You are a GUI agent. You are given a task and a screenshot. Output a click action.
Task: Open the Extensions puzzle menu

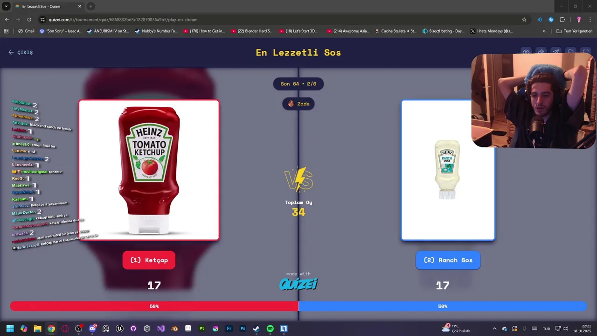click(562, 20)
